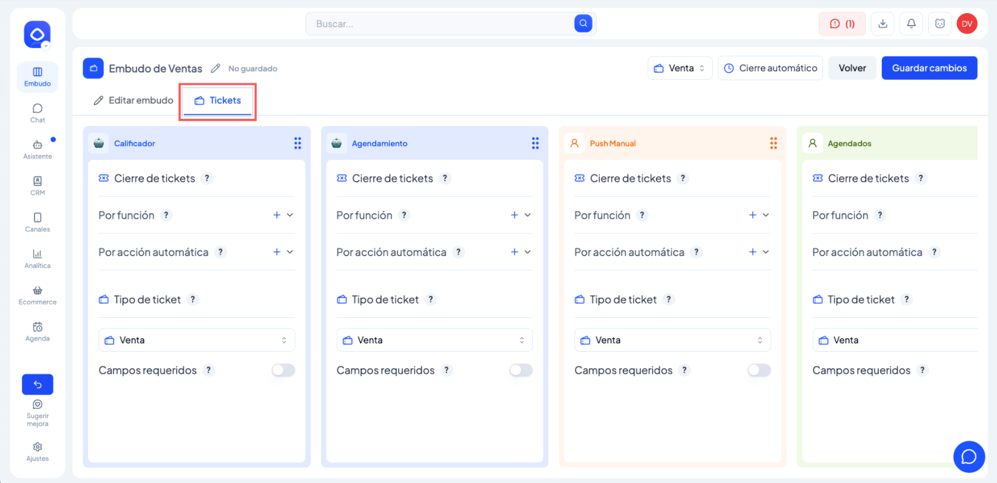997x483 pixels.
Task: Click the Volver button
Action: [x=852, y=68]
